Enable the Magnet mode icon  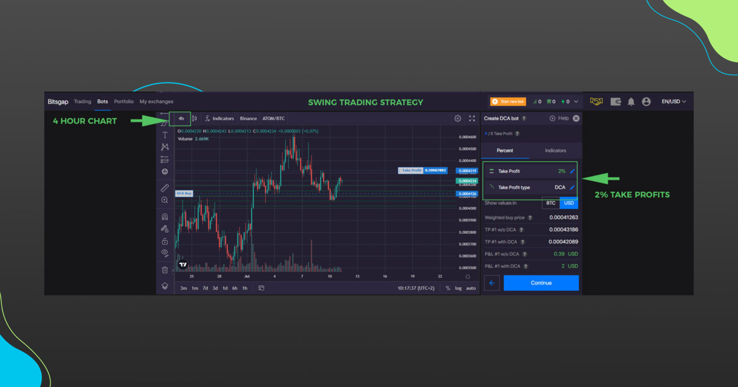pyautogui.click(x=165, y=216)
